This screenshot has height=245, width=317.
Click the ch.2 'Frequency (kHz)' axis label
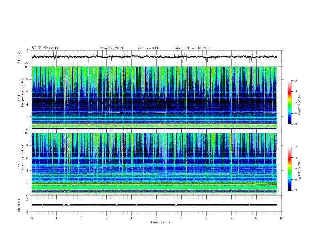point(22,159)
